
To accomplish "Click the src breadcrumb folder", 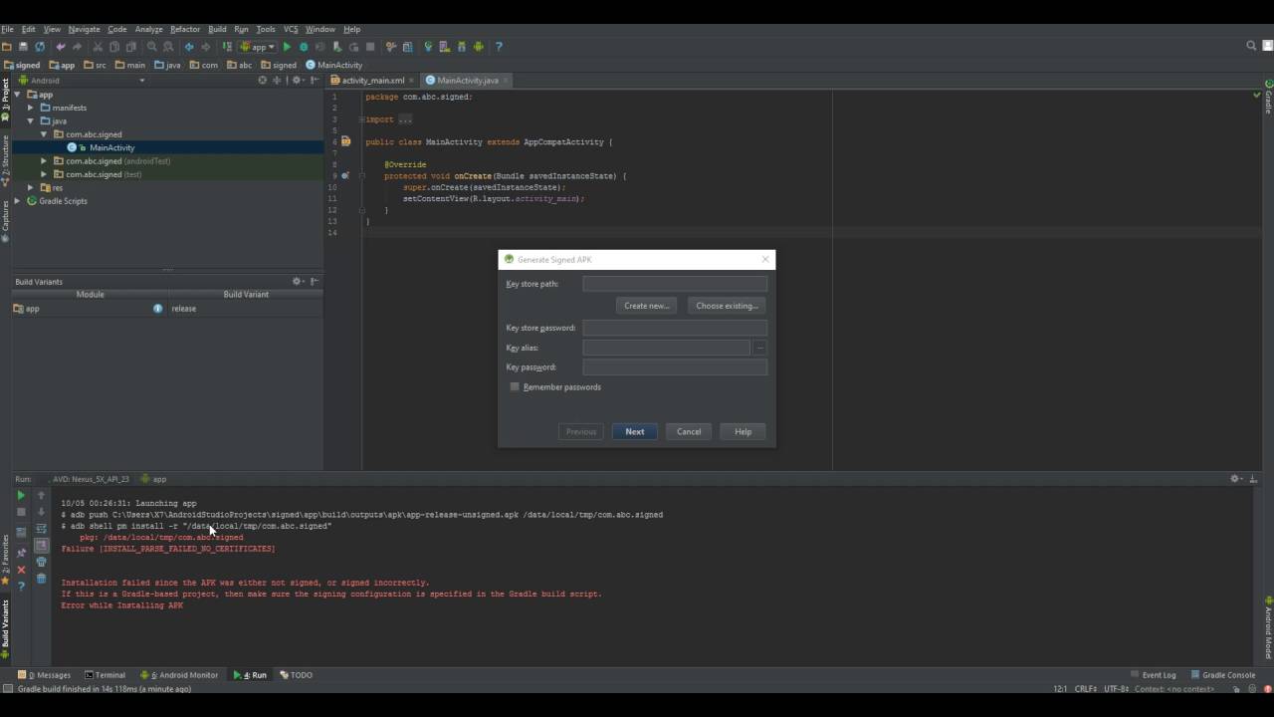I will click(95, 65).
